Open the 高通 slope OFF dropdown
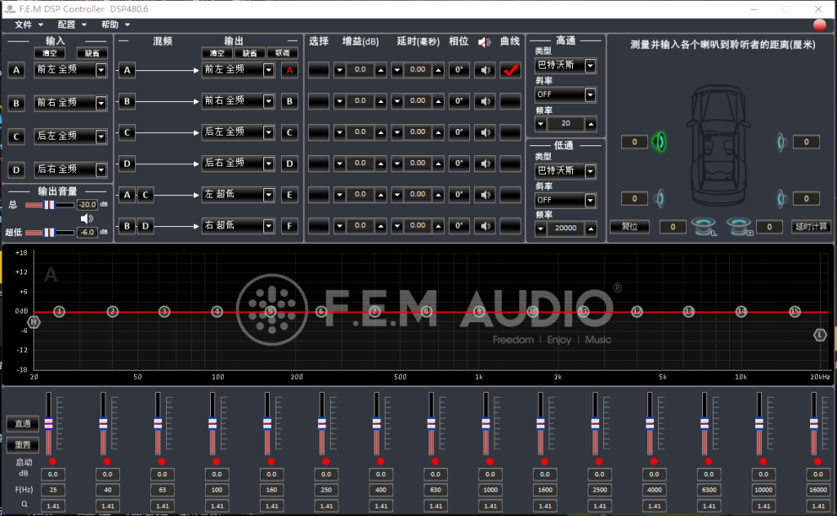Image resolution: width=837 pixels, height=516 pixels. pos(590,95)
